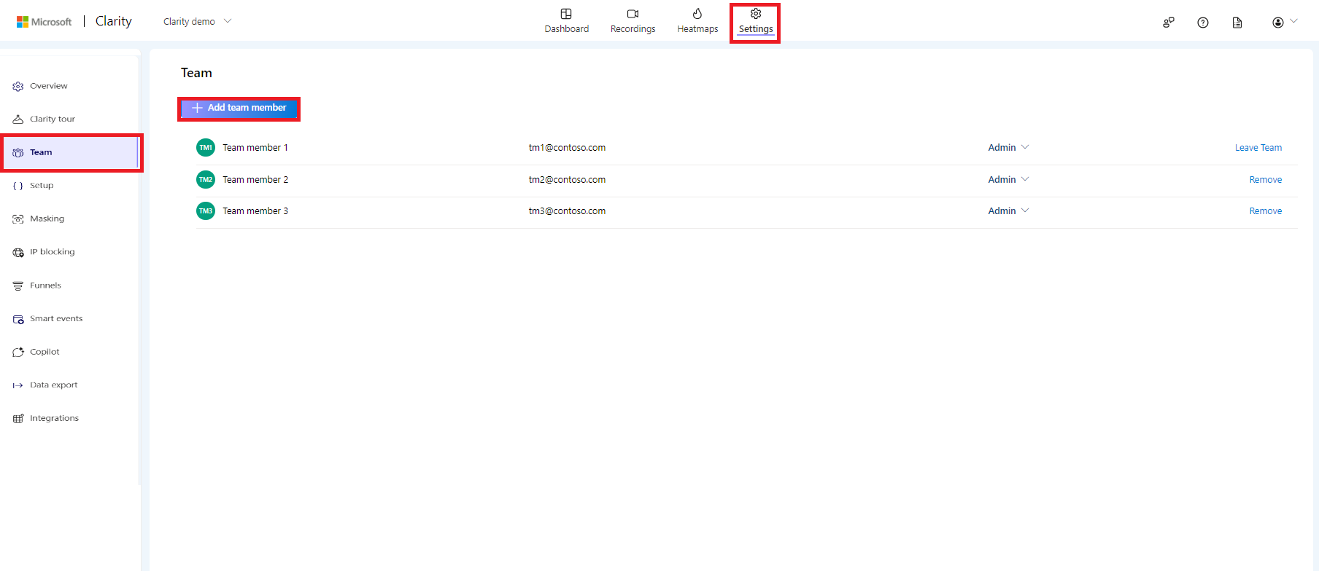Click the Microsoft logo
The width and height of the screenshot is (1319, 571).
coord(44,22)
